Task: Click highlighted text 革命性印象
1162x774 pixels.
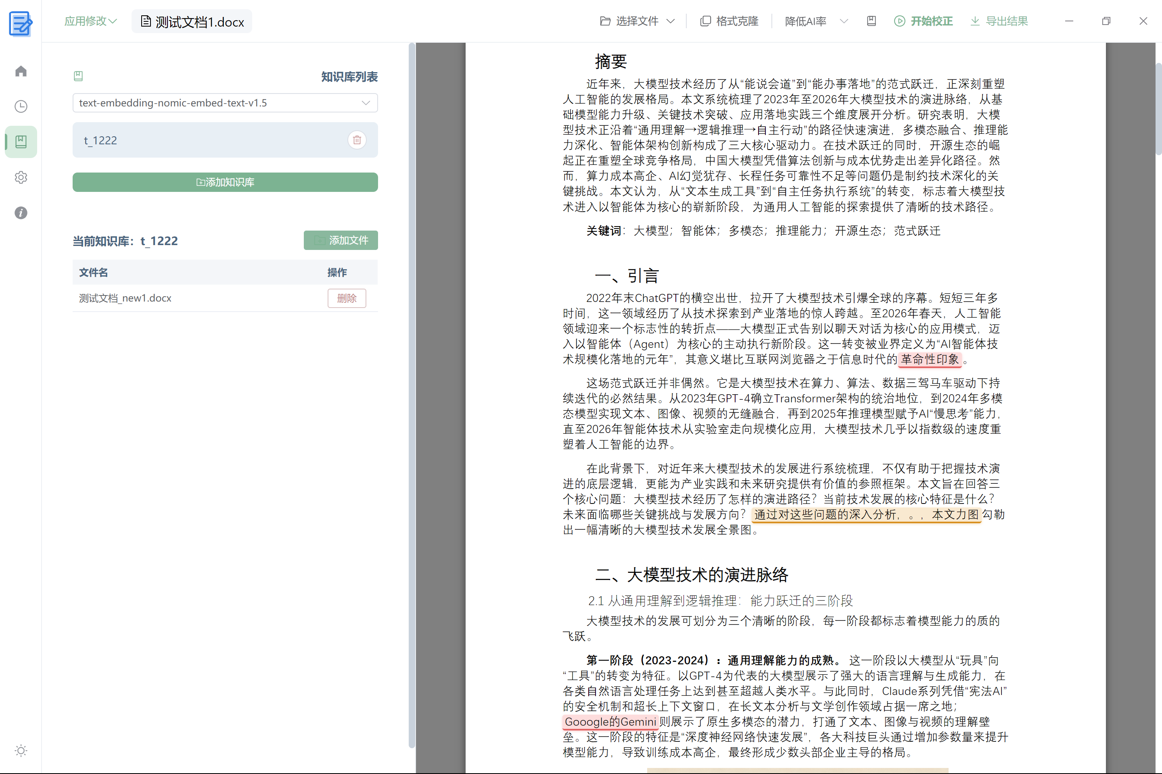Action: coord(930,359)
